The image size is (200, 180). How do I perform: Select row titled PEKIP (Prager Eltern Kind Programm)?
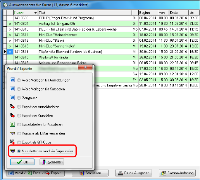[x=101, y=18]
